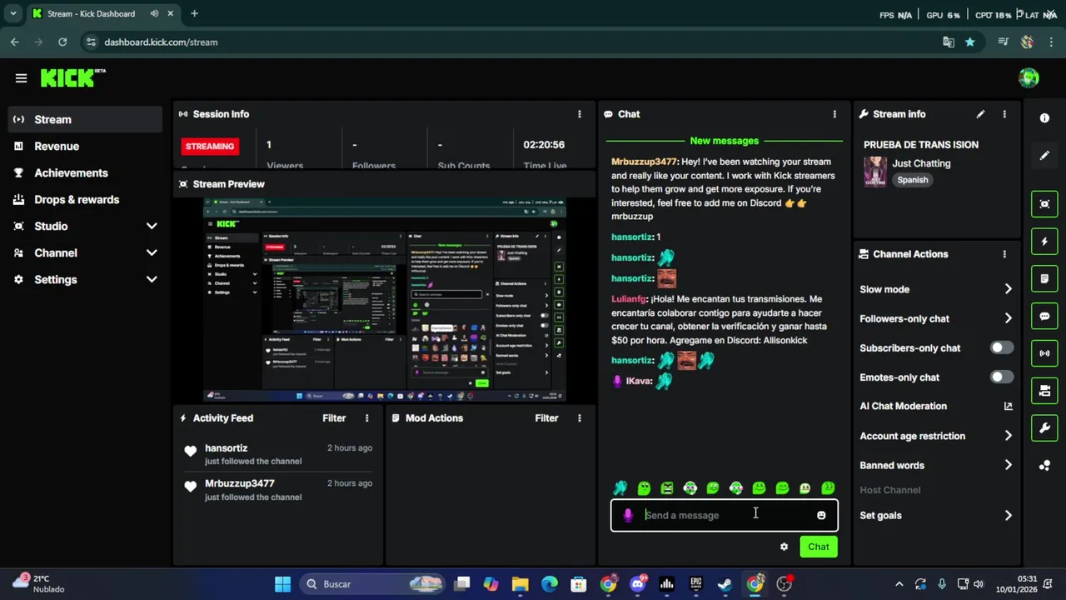The image size is (1066, 600).
Task: Click the Just Chatting category thumbnail
Action: [874, 172]
